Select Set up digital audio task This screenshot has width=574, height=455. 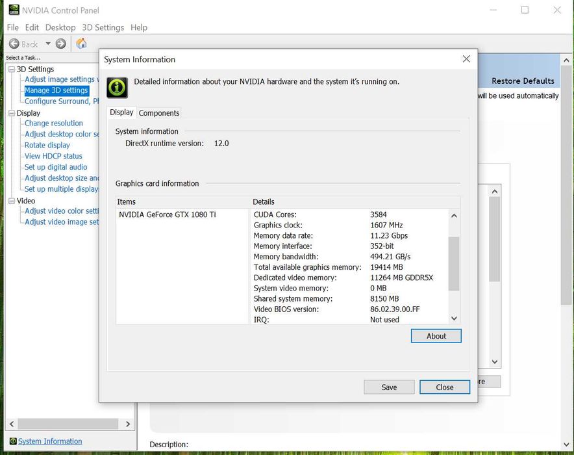[x=56, y=167]
